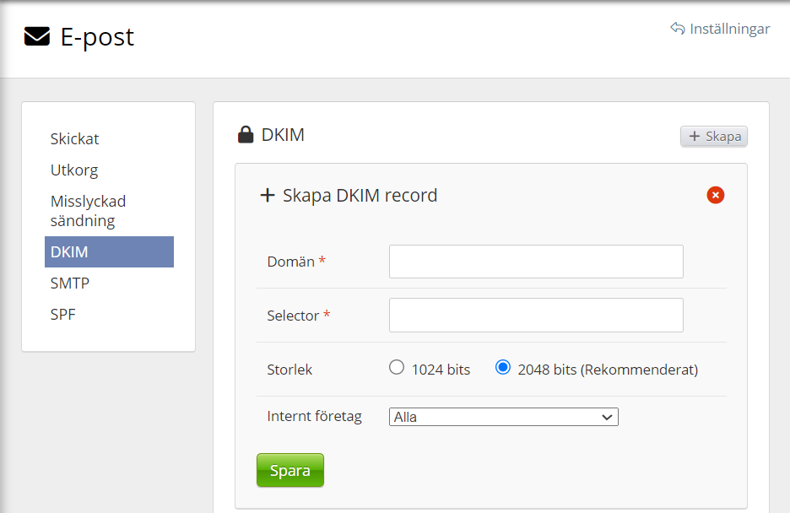Click the E-post envelope icon
790x513 pixels.
coord(37,36)
